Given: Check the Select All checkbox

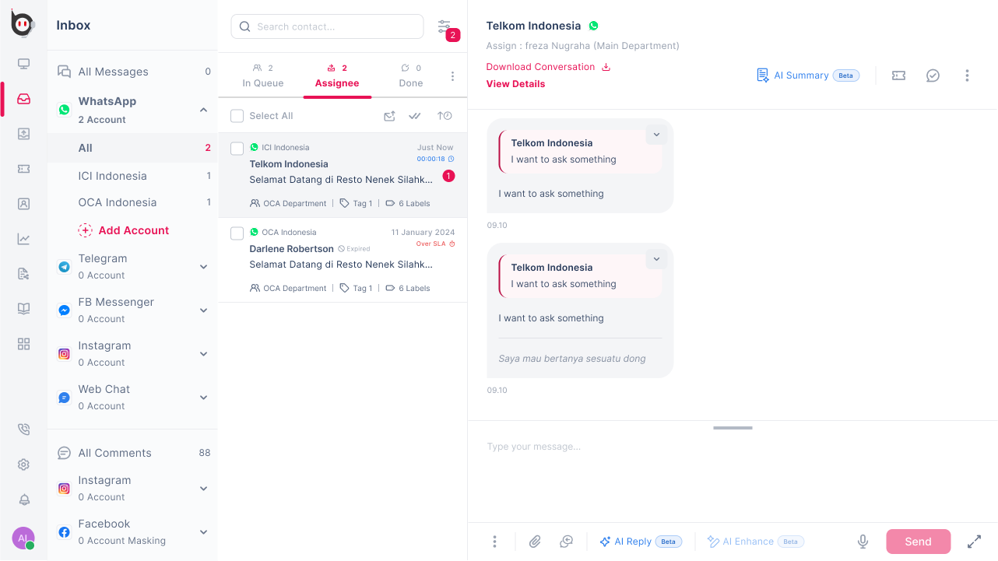Looking at the screenshot, I should [x=237, y=116].
